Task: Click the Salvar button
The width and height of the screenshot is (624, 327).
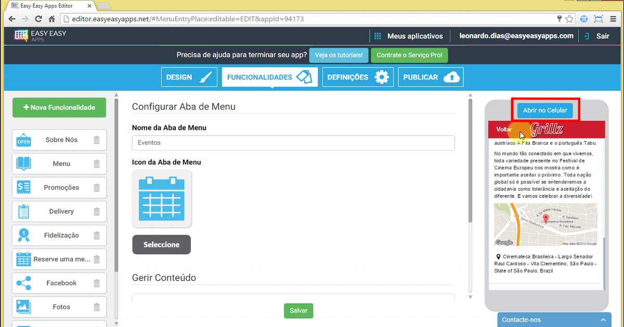Action: tap(298, 311)
